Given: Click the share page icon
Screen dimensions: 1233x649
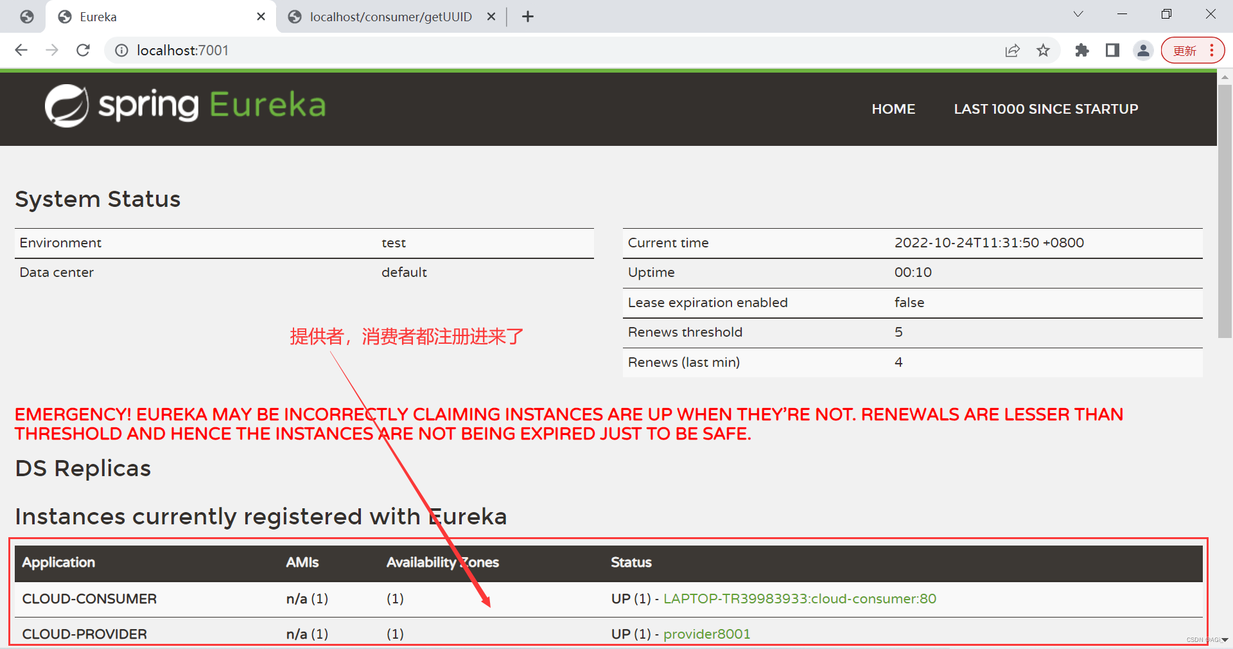Looking at the screenshot, I should coord(1013,50).
